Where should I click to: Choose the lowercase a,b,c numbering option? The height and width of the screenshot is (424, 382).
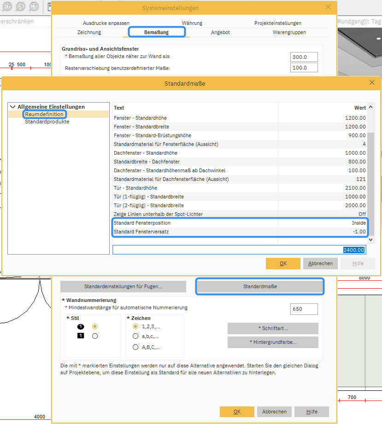135,337
